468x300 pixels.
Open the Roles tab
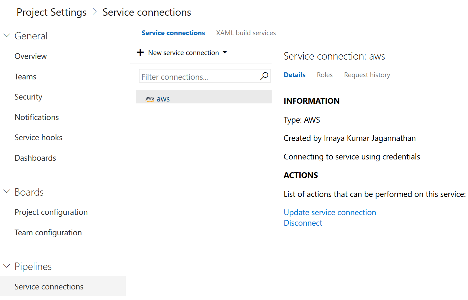coord(325,75)
